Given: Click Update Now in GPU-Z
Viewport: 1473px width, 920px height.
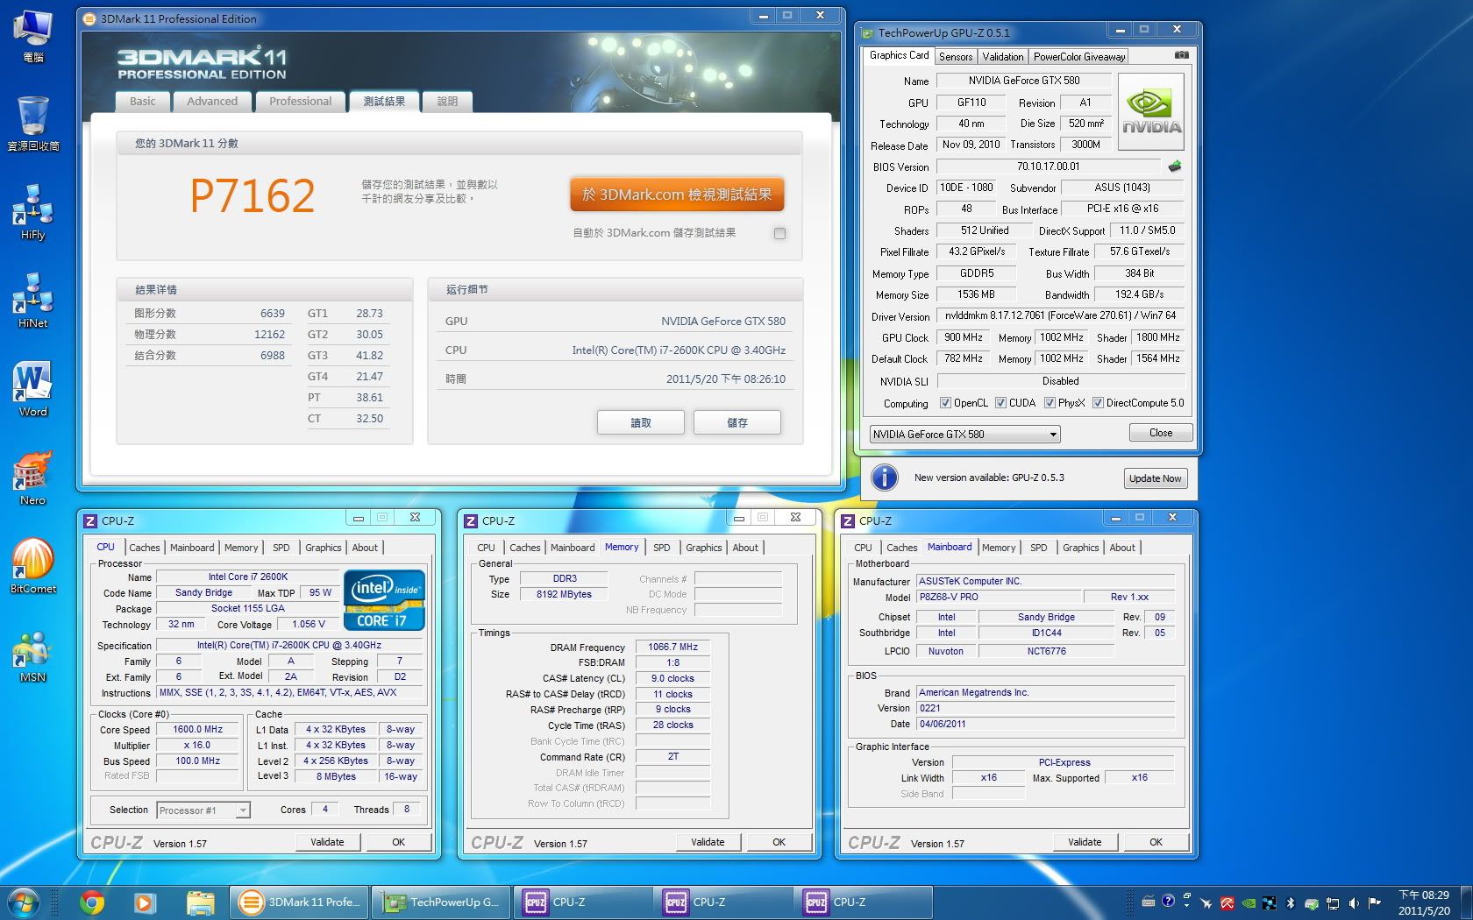Looking at the screenshot, I should point(1156,478).
